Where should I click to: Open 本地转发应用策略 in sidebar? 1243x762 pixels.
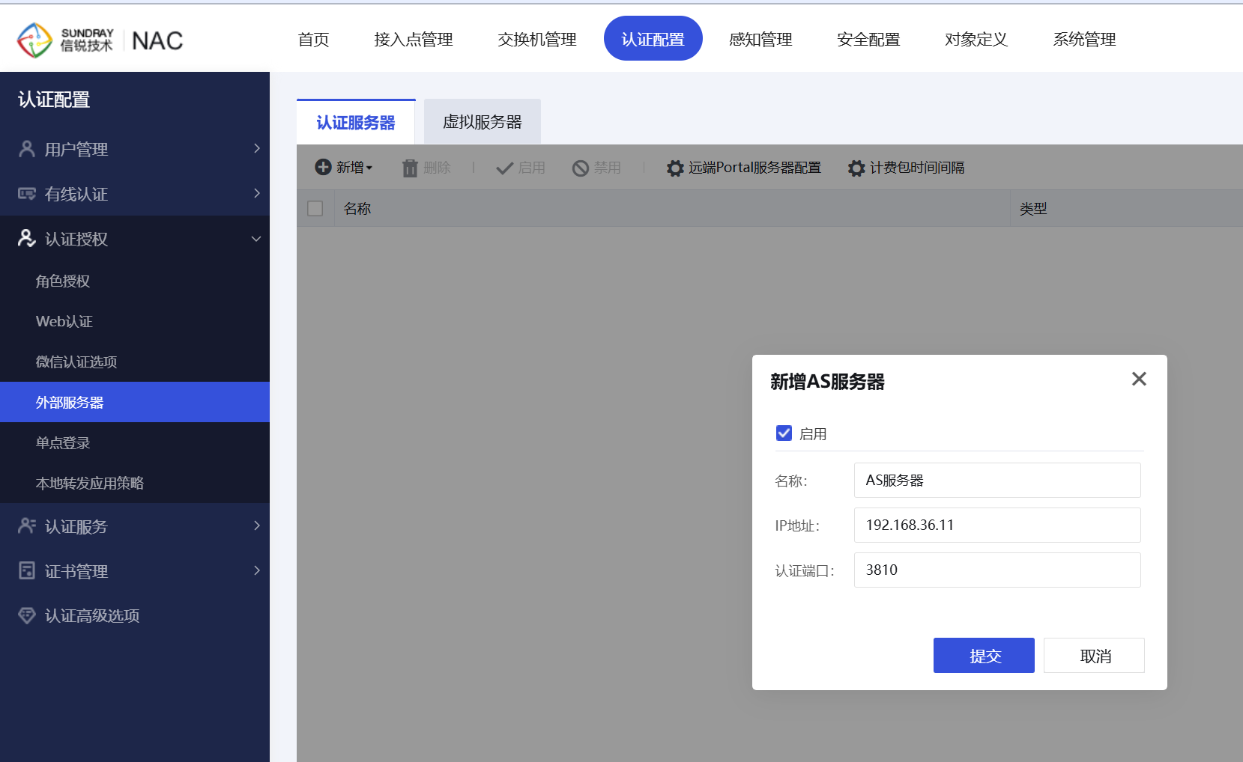[135, 484]
